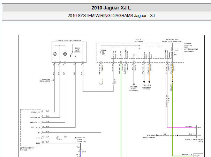Click the '2010 Jaguar XJ L' title

click(x=111, y=8)
